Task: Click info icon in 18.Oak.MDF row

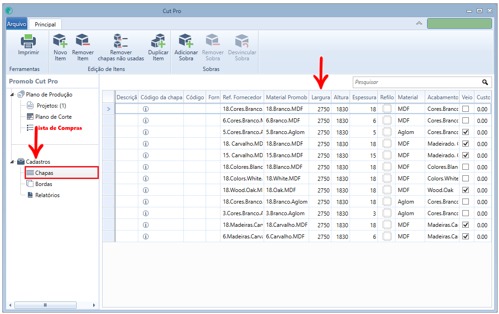Action: tap(146, 190)
